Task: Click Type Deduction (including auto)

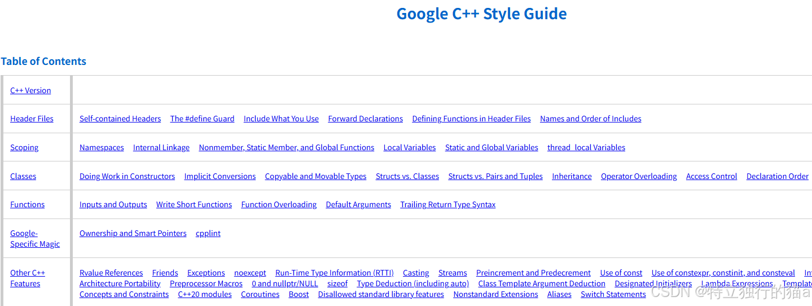Action: coord(413,283)
